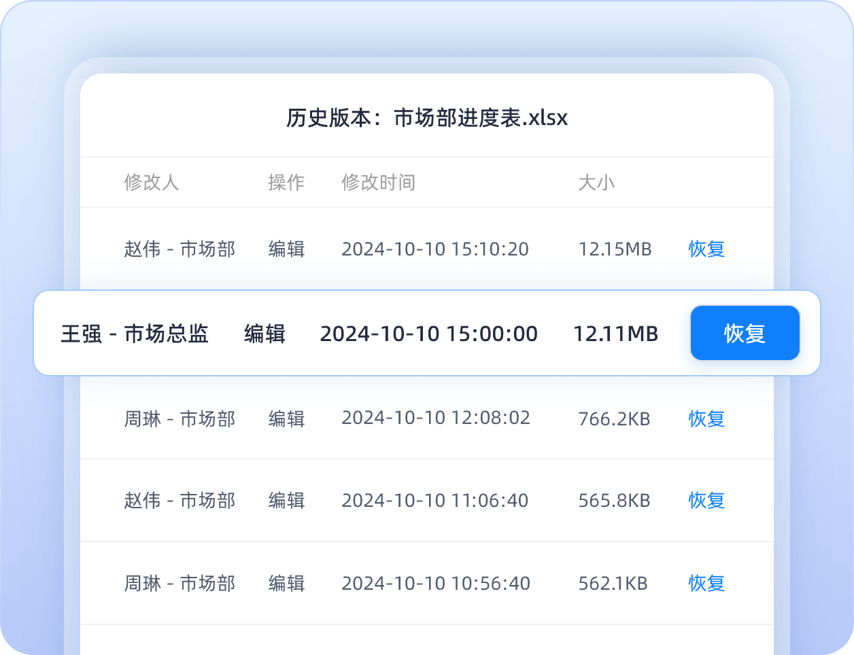Screen dimensions: 854x655
Task: Click the timestamp 2024-10-10 11:06:40
Action: click(x=434, y=501)
